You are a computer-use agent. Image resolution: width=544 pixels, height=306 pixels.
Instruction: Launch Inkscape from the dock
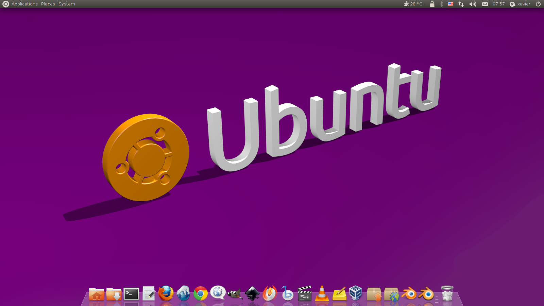[x=252, y=294]
